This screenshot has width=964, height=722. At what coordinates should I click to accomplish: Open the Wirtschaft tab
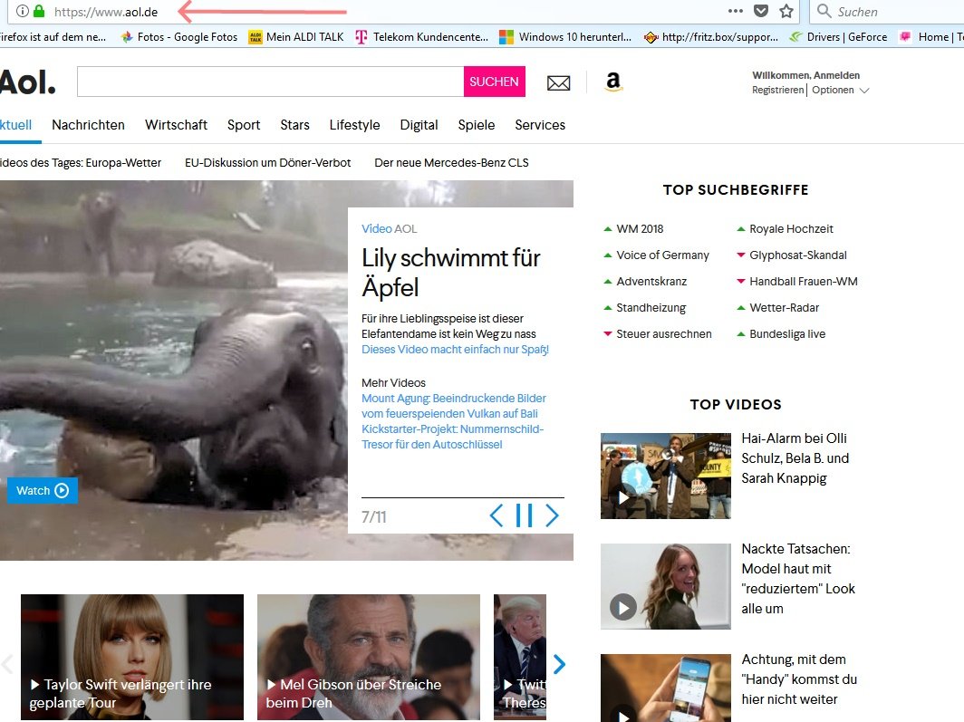tap(176, 125)
